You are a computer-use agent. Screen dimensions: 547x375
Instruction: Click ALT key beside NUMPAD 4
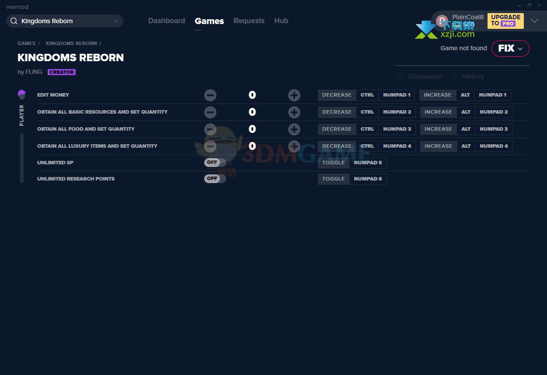click(466, 146)
